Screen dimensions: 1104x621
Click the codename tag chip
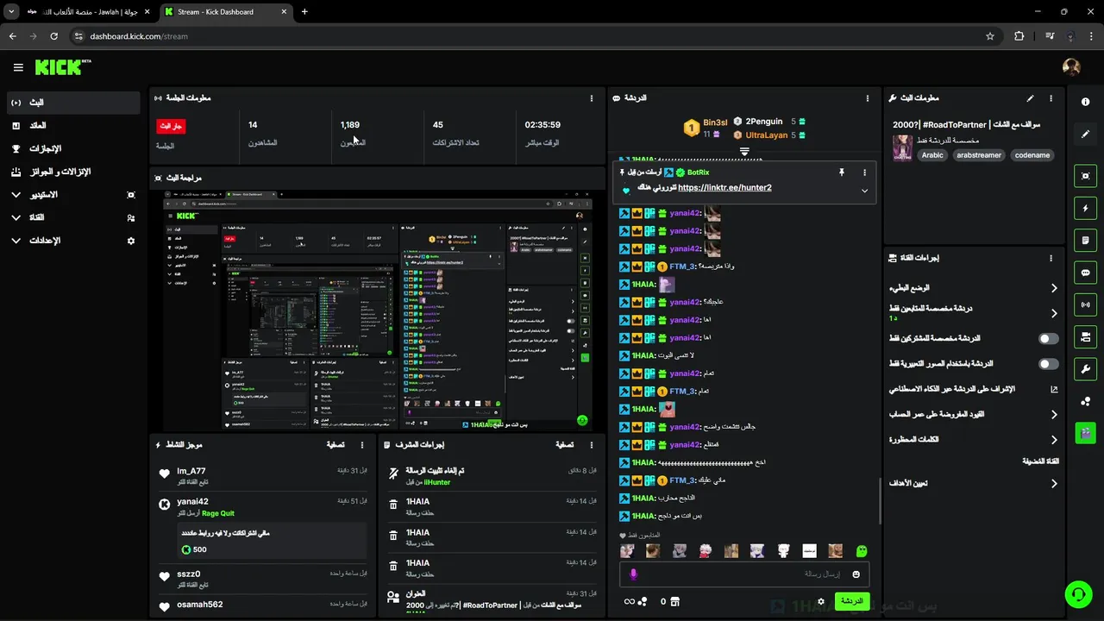pyautogui.click(x=1032, y=155)
